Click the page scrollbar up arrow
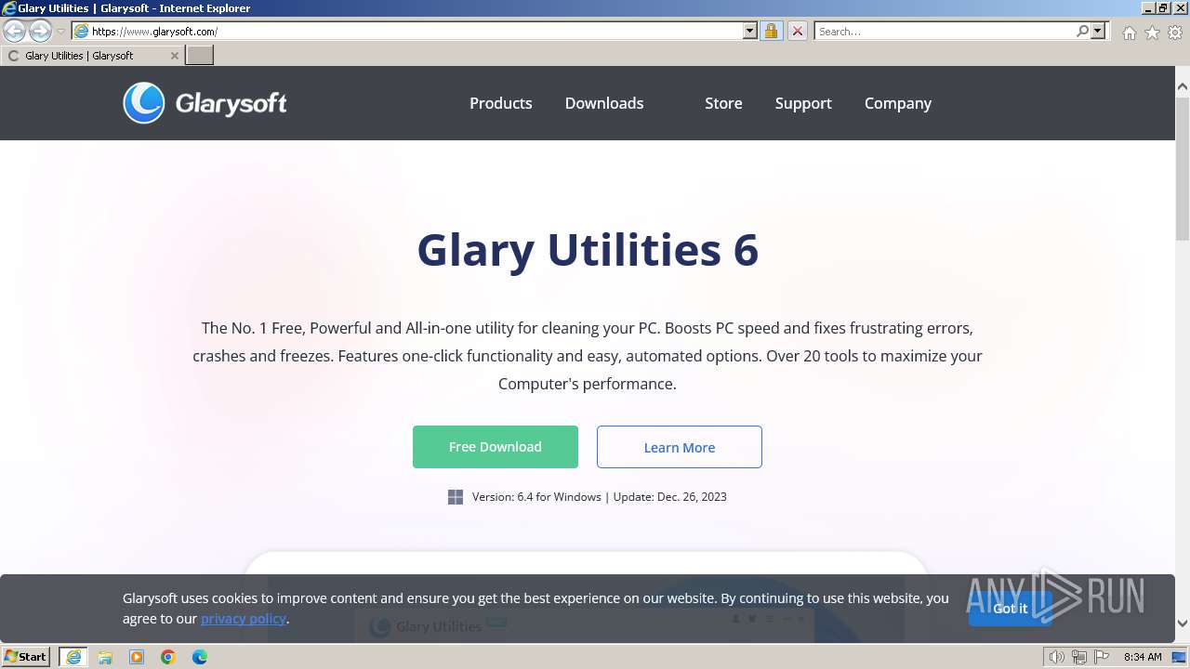Viewport: 1190px width, 669px height. [1183, 87]
